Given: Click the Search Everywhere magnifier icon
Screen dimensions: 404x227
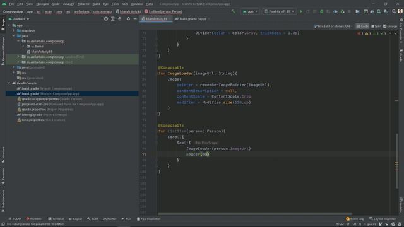Looking at the screenshot, I should pyautogui.click(x=394, y=11).
